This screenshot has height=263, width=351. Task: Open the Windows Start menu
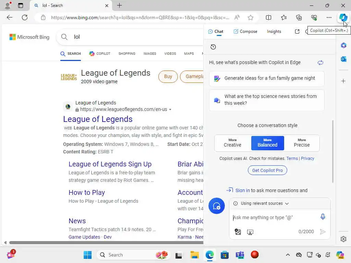(x=87, y=255)
